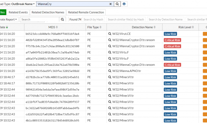
Task: Click the PE file type in the W32/Virut.CE row
Action: coord(89,34)
